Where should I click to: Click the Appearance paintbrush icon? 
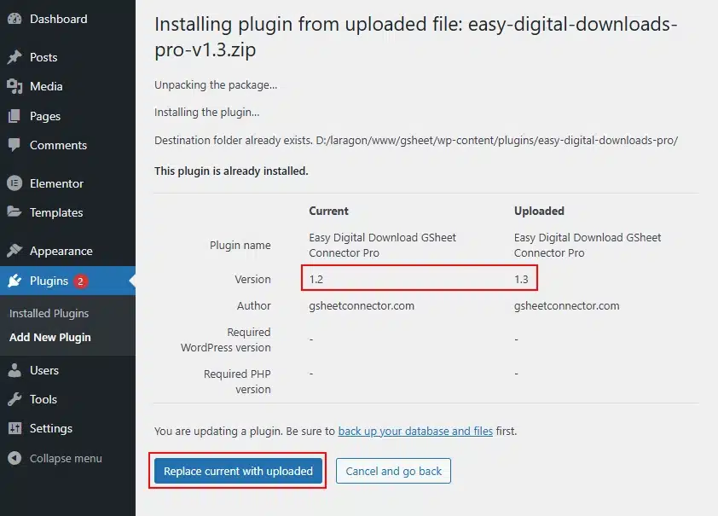pyautogui.click(x=14, y=251)
